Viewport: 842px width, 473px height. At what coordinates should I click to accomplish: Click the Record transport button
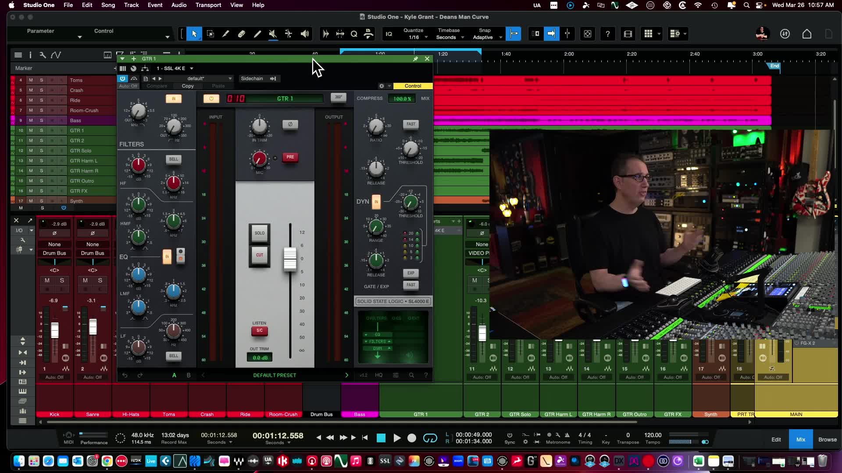click(x=412, y=438)
